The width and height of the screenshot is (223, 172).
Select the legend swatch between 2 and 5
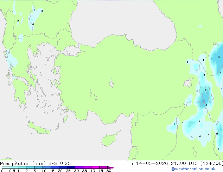(30, 167)
